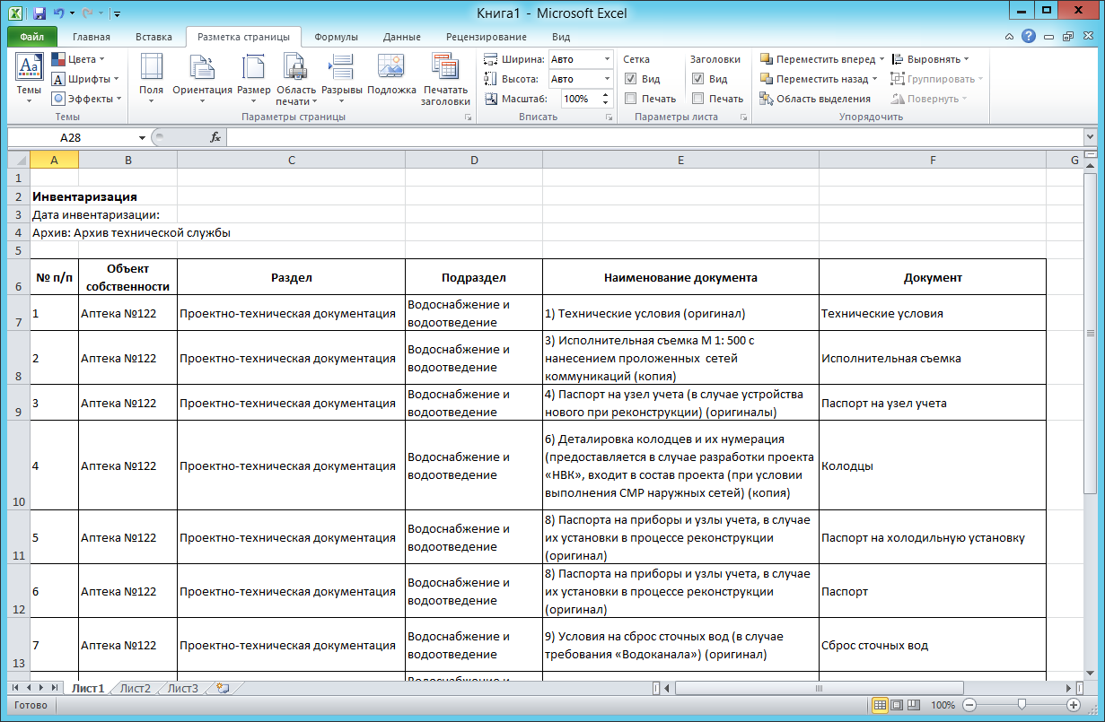Open theme Fonts (Шрифты) menu
This screenshot has height=722, width=1105.
pos(86,79)
